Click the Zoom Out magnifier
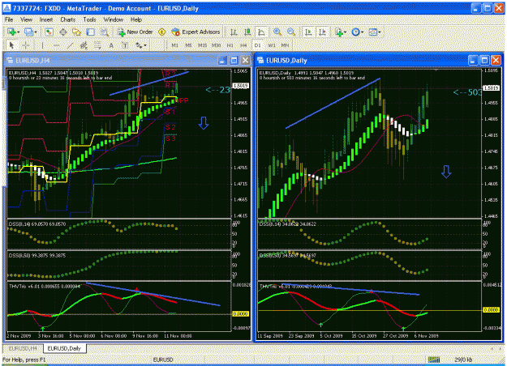The height and width of the screenshot is (366, 507). [x=291, y=32]
